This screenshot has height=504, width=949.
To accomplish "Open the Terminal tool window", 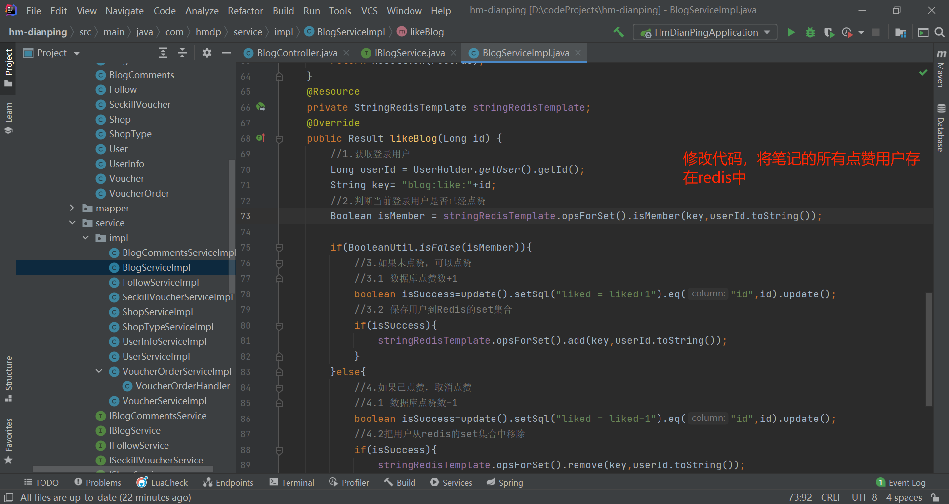I will click(x=292, y=482).
